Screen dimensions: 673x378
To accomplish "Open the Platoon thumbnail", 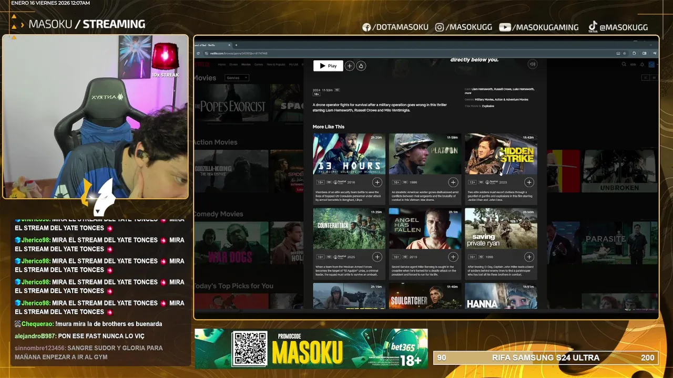I will 425,154.
